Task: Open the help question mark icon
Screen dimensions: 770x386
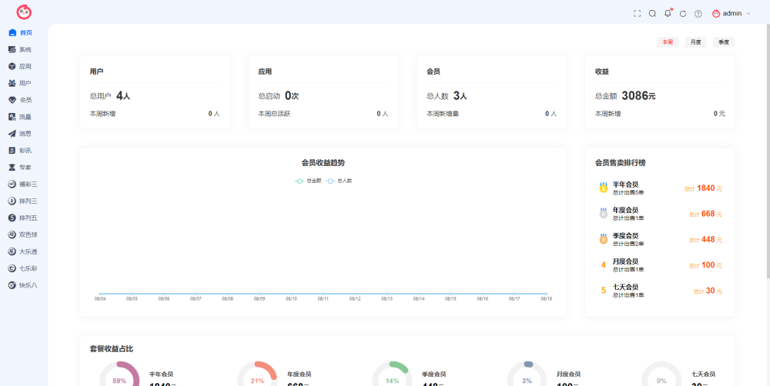Action: point(698,14)
